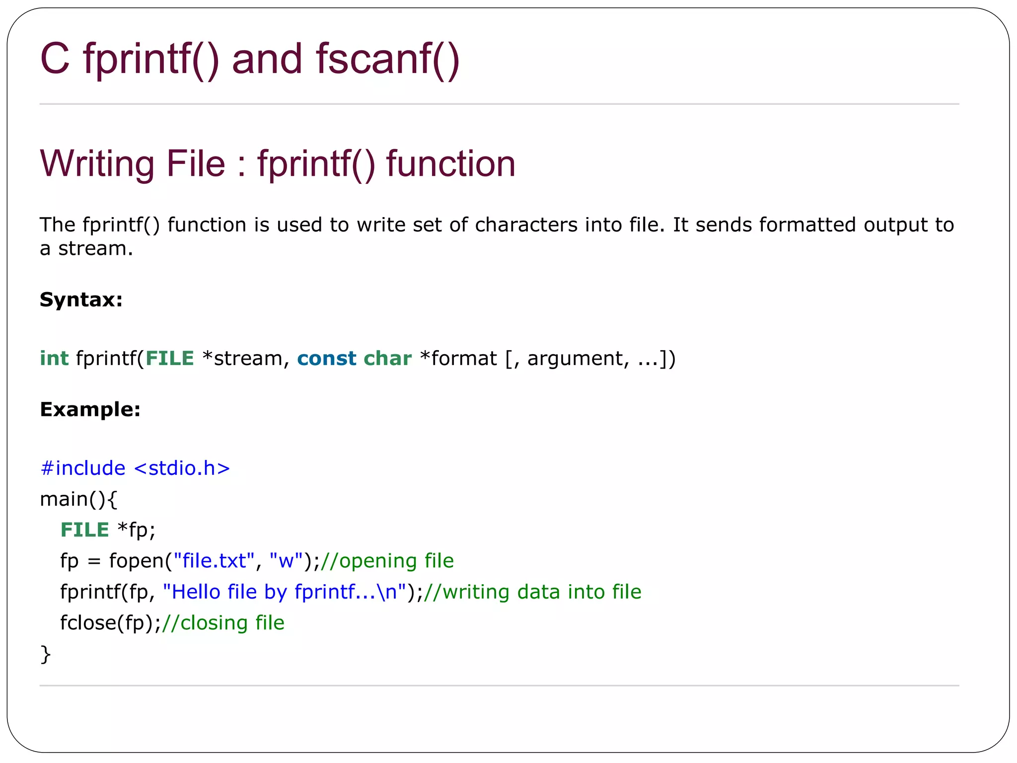This screenshot has height=763, width=1017.
Task: Click the 'const' keyword in syntax line
Action: pyautogui.click(x=326, y=358)
